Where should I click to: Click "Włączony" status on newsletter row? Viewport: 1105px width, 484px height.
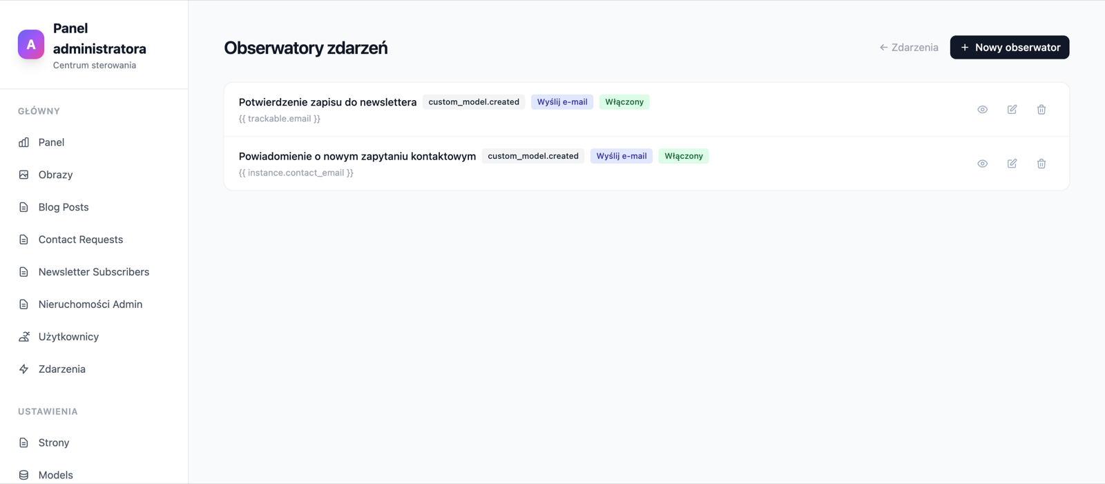tap(624, 102)
